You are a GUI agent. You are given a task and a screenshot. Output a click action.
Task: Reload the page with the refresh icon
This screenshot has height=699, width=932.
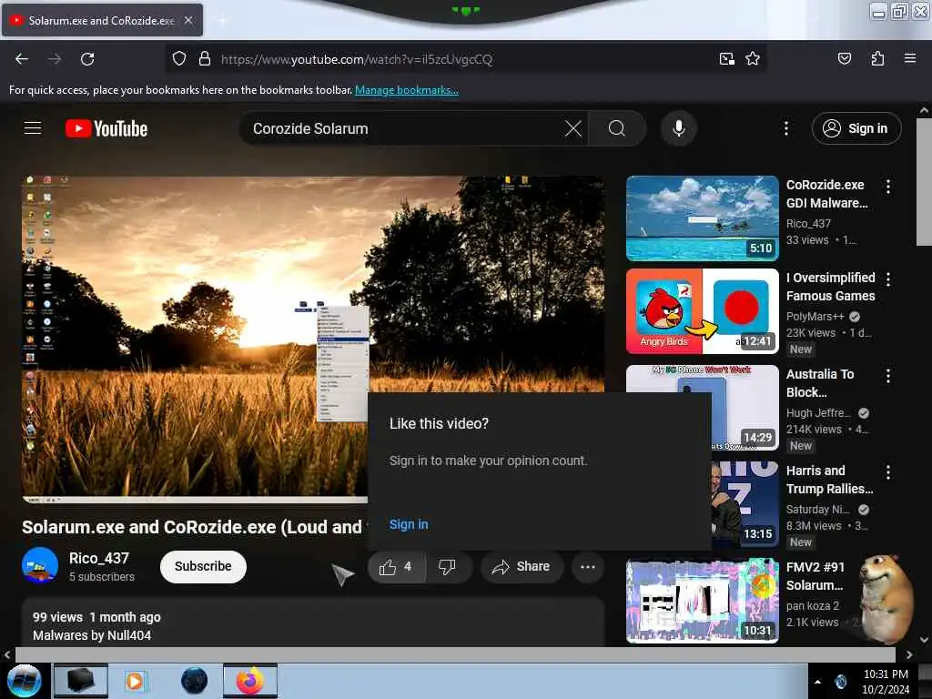click(87, 59)
